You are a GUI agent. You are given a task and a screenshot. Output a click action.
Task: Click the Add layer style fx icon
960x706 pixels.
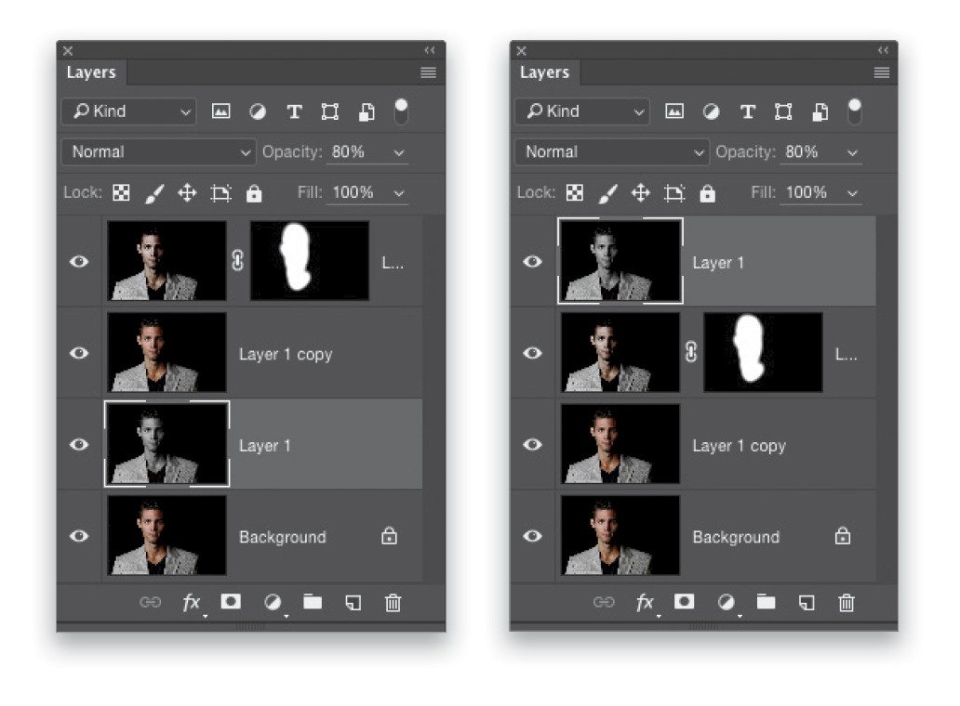[x=192, y=603]
